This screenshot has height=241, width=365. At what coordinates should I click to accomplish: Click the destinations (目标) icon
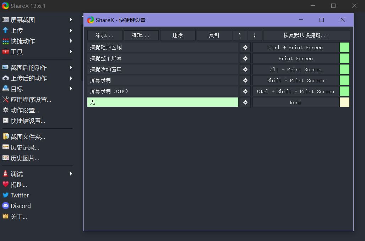5,89
